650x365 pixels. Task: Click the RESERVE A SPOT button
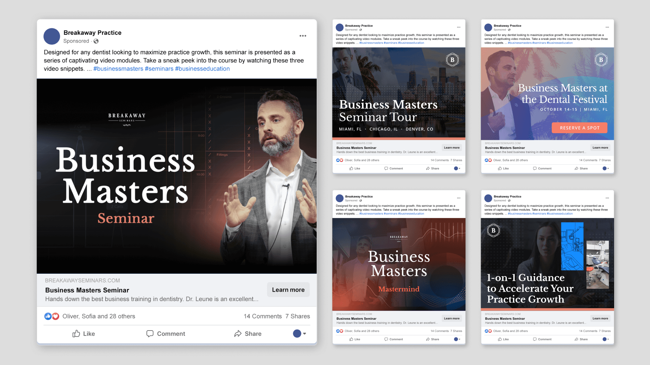point(579,128)
